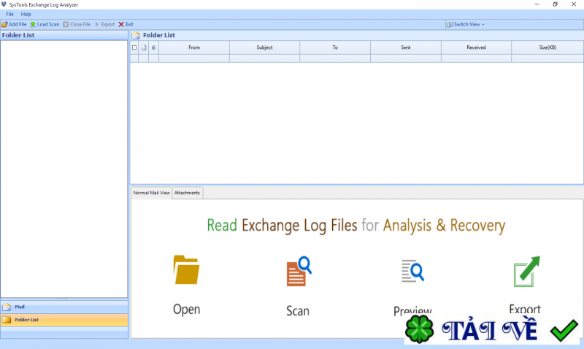The width and height of the screenshot is (584, 349).
Task: Click the Folder List header folder icon
Action: pyautogui.click(x=136, y=35)
